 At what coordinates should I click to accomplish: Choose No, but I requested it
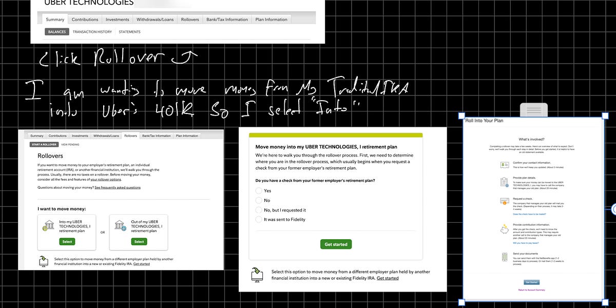click(259, 210)
